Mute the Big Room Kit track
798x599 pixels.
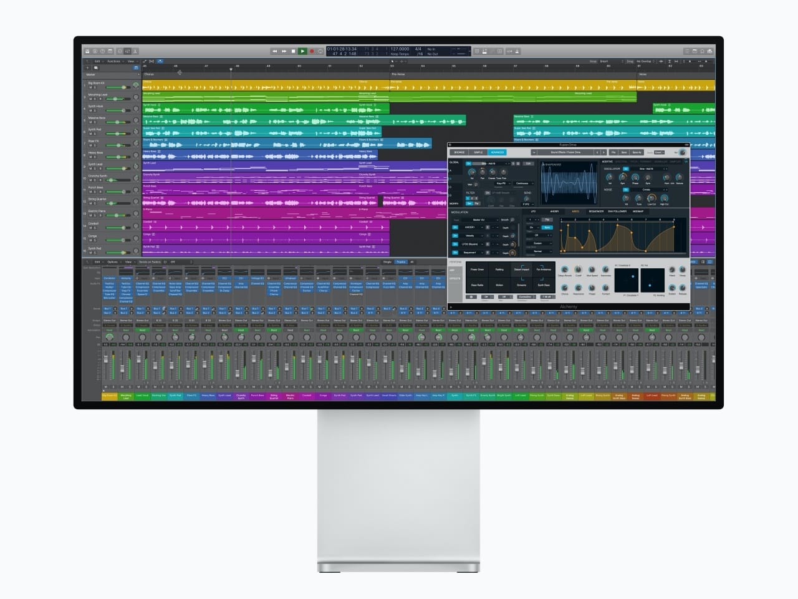(x=90, y=87)
